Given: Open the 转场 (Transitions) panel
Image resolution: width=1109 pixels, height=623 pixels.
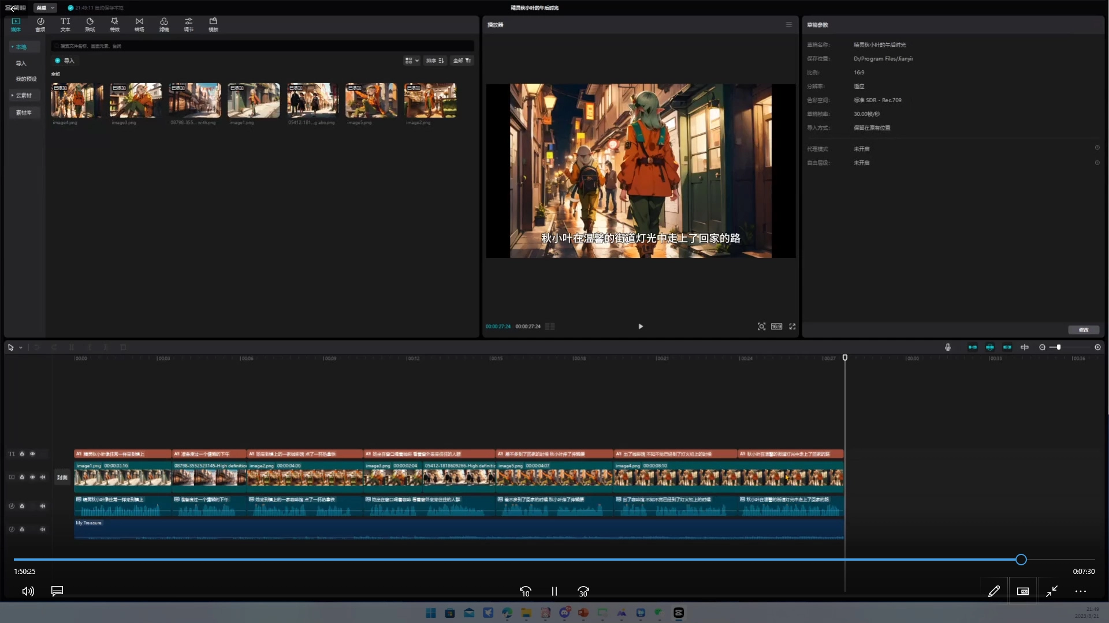Looking at the screenshot, I should [x=139, y=24].
